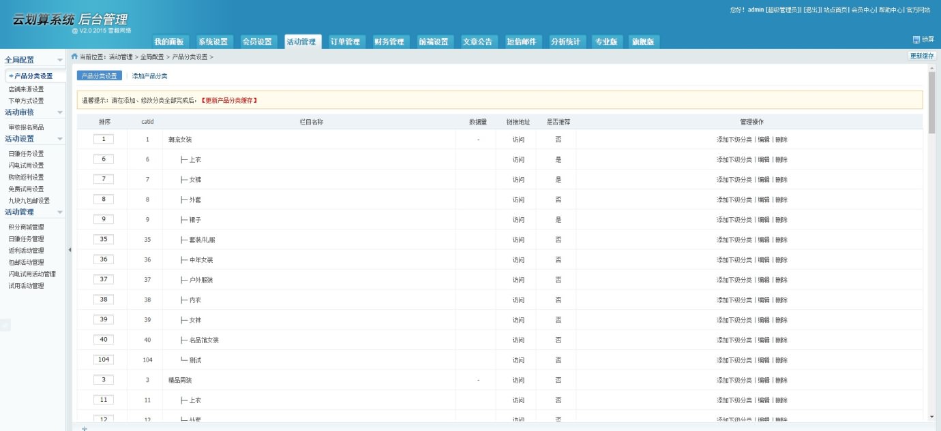Open 日赚任务设置 in the sidebar

coord(26,154)
